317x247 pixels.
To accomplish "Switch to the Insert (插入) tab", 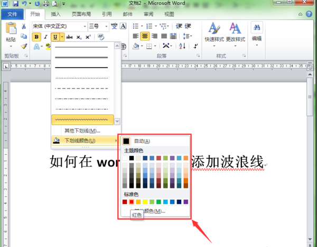I will coord(55,14).
